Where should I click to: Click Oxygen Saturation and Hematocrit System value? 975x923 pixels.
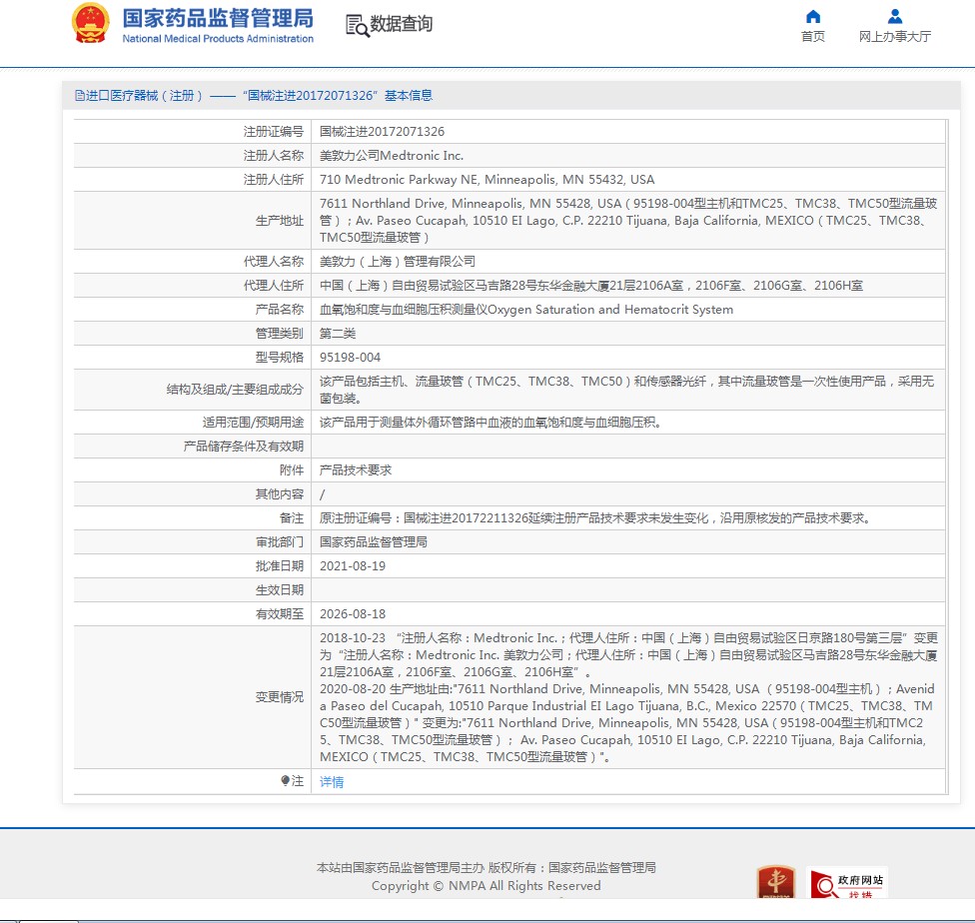tap(610, 310)
